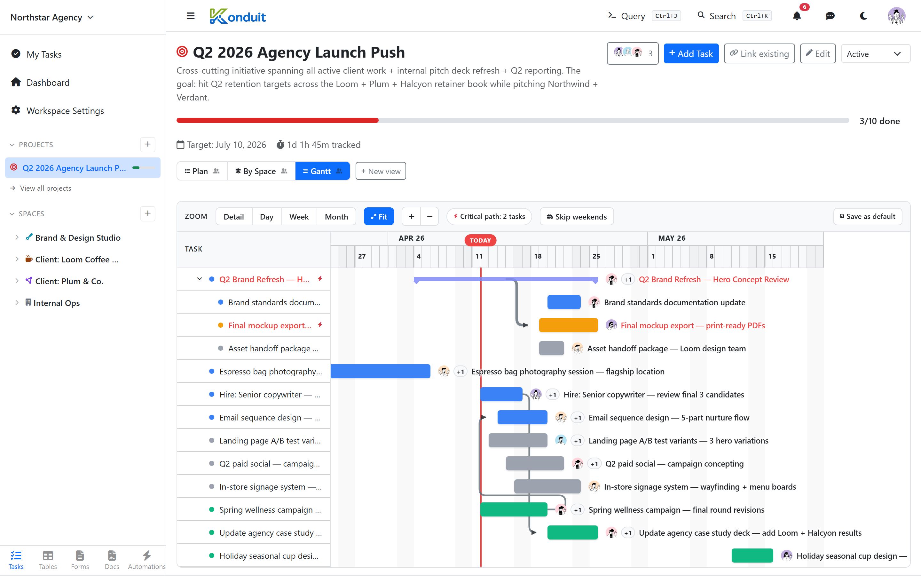Click the TODAY timeline marker
Image resolution: width=921 pixels, height=576 pixels.
click(480, 240)
